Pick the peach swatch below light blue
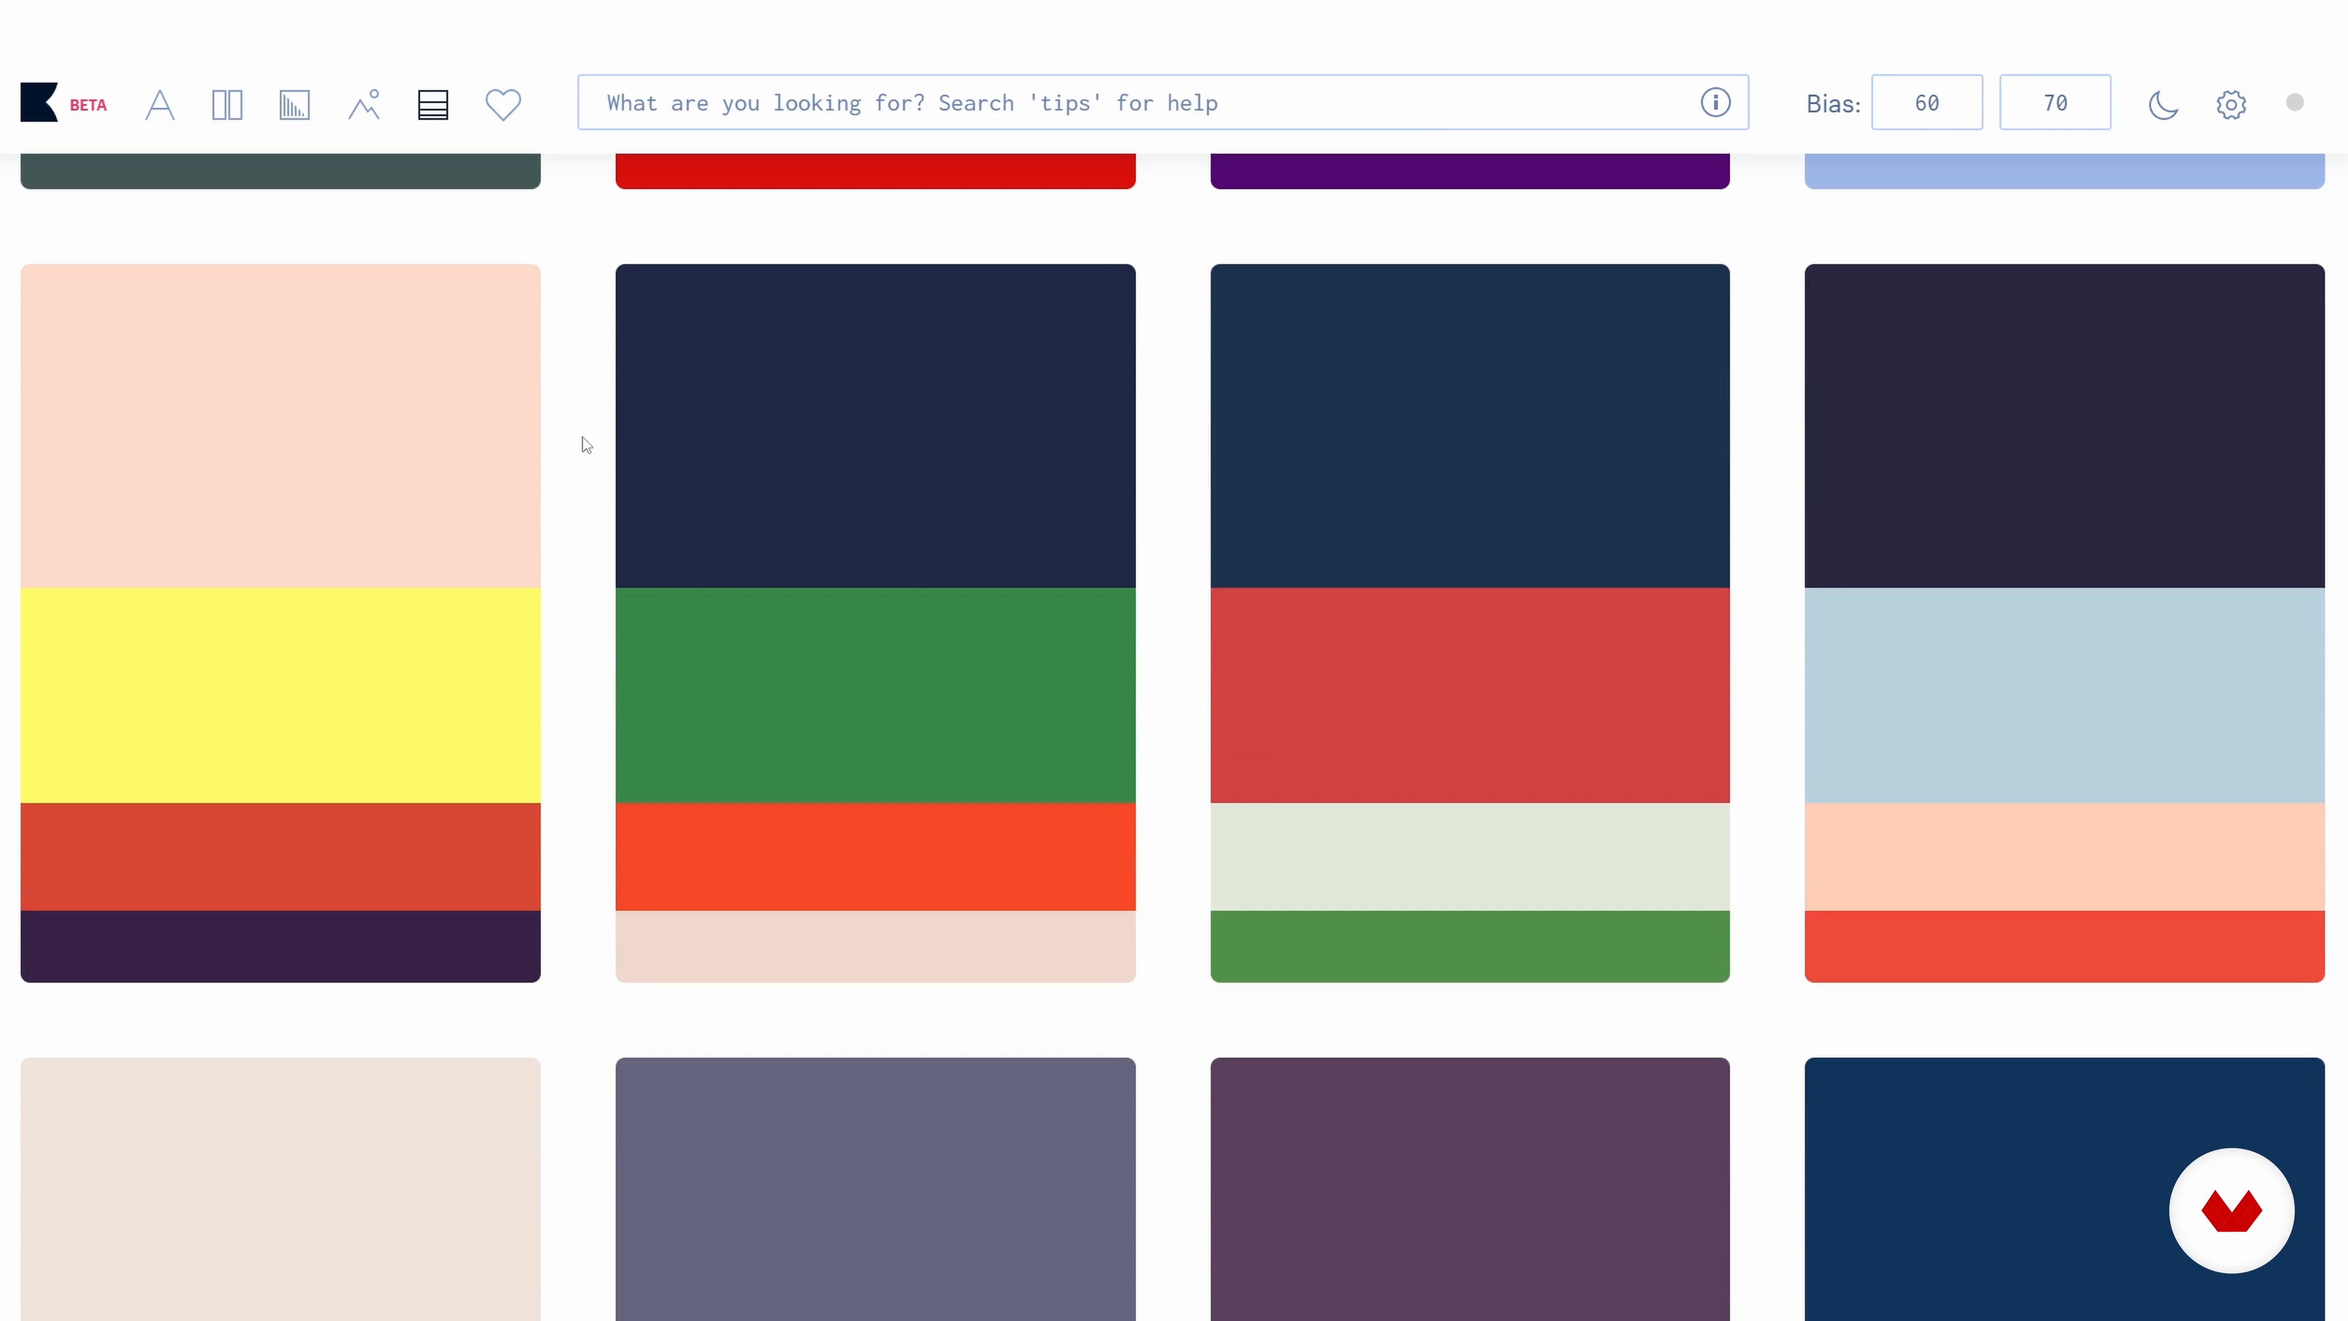This screenshot has height=1321, width=2348. pyautogui.click(x=2064, y=857)
